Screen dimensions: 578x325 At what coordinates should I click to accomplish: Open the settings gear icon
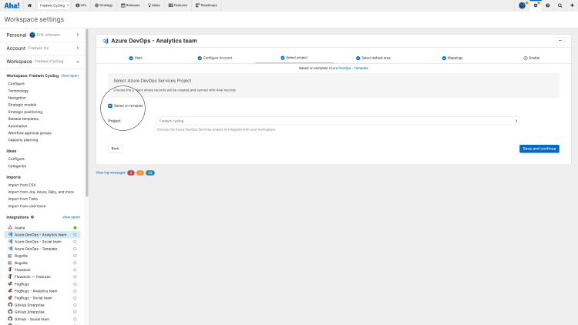(x=536, y=5)
